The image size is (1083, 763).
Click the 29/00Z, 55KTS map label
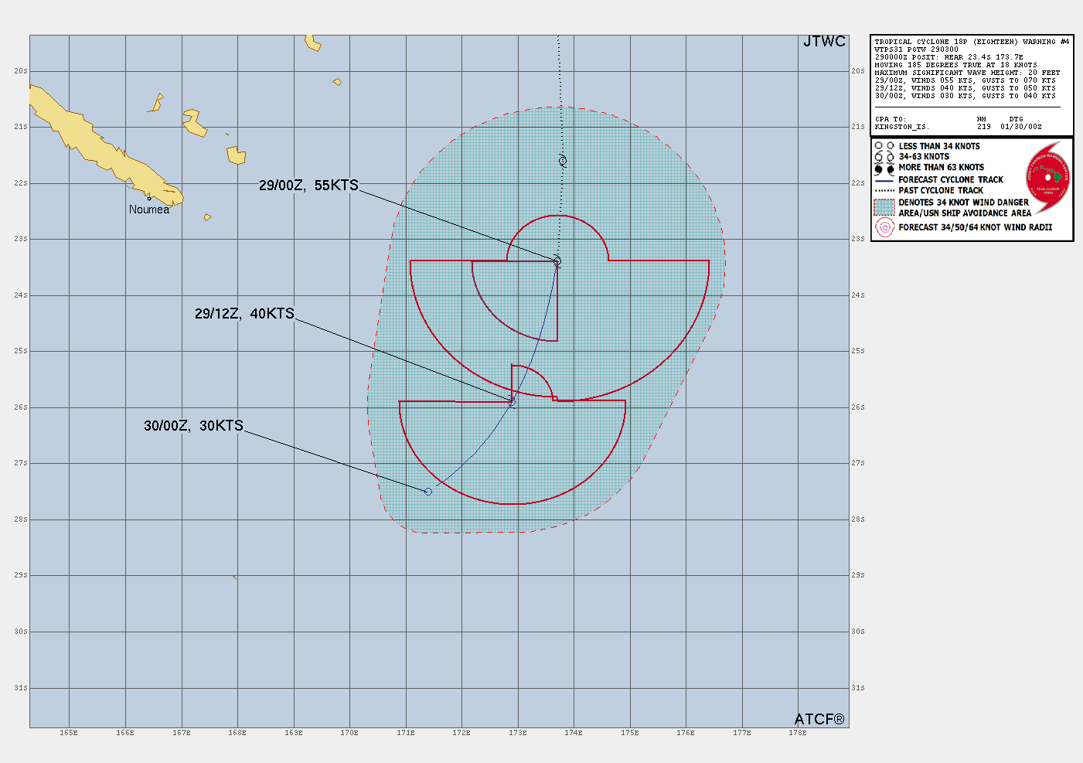point(308,186)
